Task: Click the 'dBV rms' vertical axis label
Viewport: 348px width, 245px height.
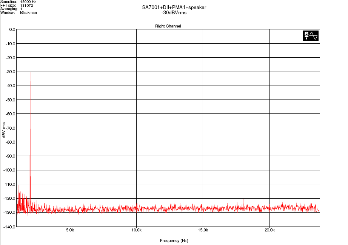Action: click(4, 130)
